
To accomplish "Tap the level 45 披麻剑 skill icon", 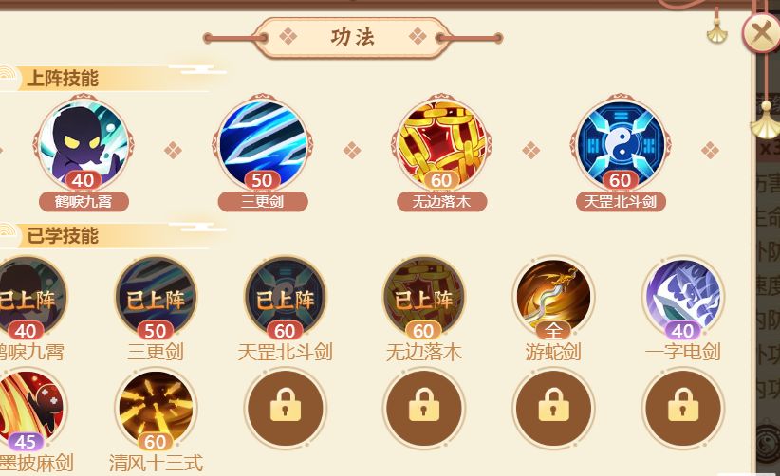I will (x=28, y=409).
